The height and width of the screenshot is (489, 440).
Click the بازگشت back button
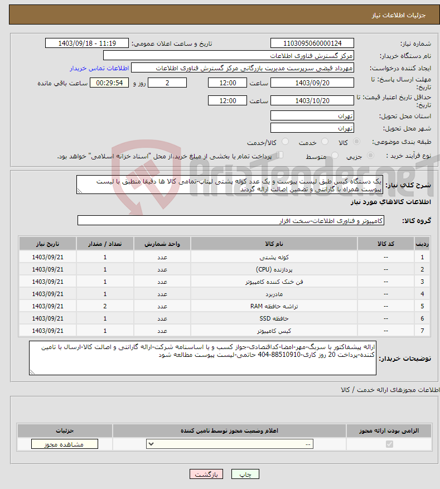[x=206, y=474]
